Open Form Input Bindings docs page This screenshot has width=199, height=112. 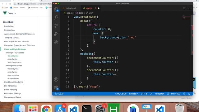pyautogui.click(x=12, y=93)
